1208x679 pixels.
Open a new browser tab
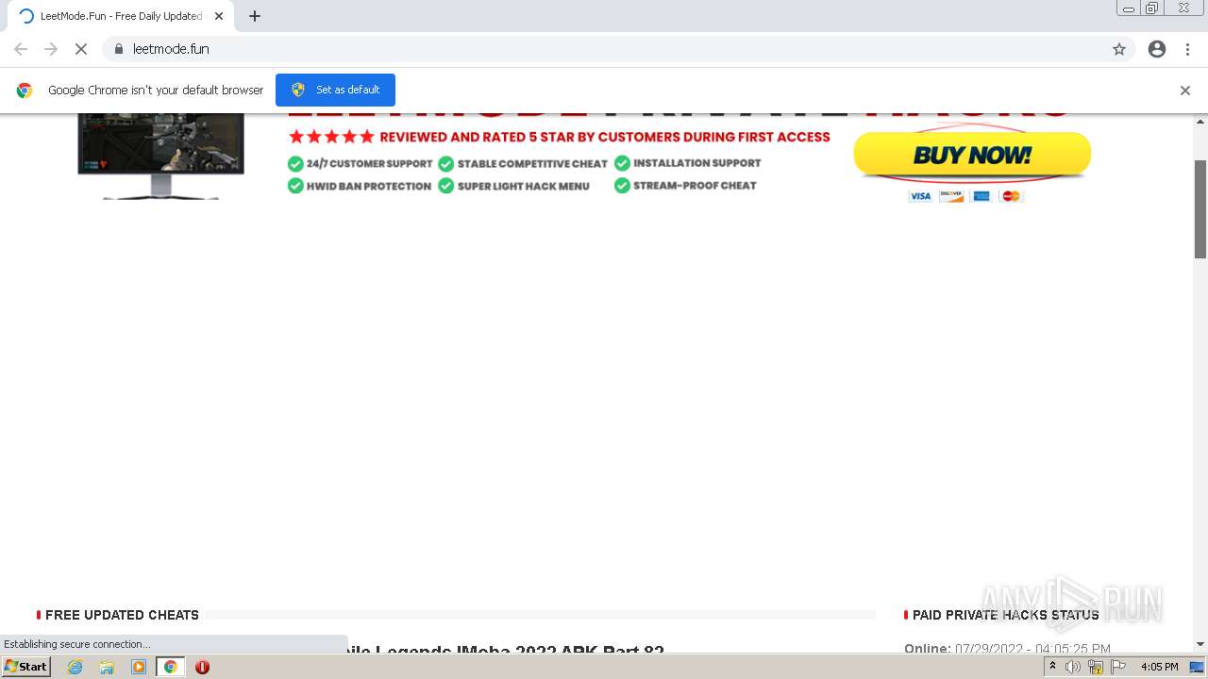click(255, 16)
